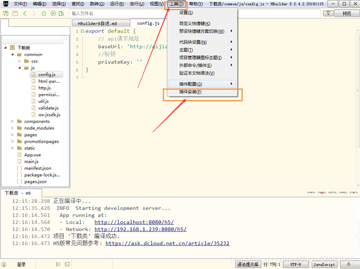
Task: Switch to the config.js editor tab
Action: click(x=148, y=23)
